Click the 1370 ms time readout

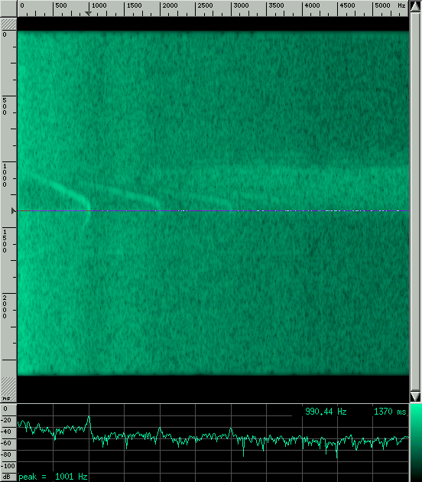coord(390,412)
